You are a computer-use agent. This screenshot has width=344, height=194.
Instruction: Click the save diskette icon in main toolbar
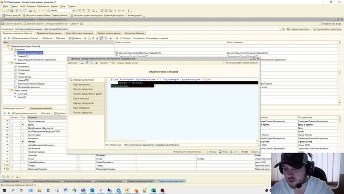coord(12,11)
